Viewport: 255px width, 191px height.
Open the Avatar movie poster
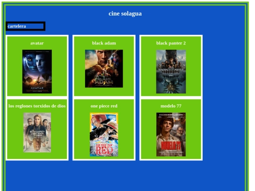37,72
